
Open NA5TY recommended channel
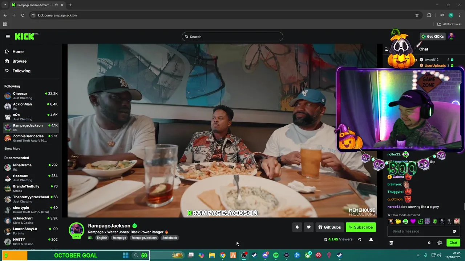(x=31, y=241)
